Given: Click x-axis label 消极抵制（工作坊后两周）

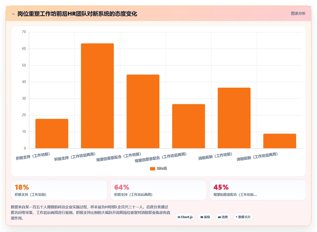Looking at the screenshot, I should tap(257, 157).
